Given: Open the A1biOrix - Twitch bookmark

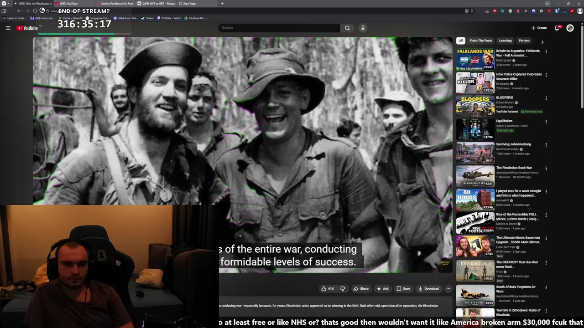Looking at the screenshot, I should (169, 18).
